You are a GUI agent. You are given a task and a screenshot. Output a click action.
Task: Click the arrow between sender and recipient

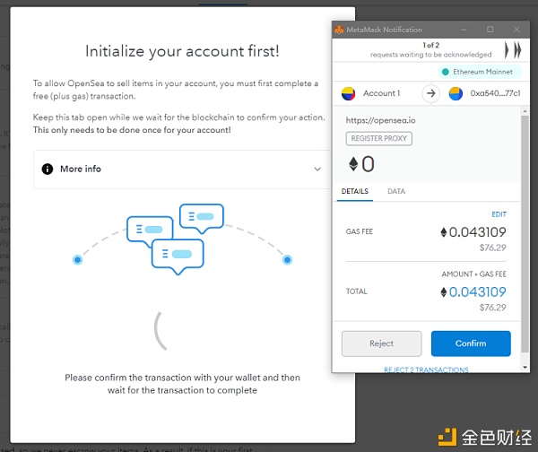pyautogui.click(x=431, y=93)
